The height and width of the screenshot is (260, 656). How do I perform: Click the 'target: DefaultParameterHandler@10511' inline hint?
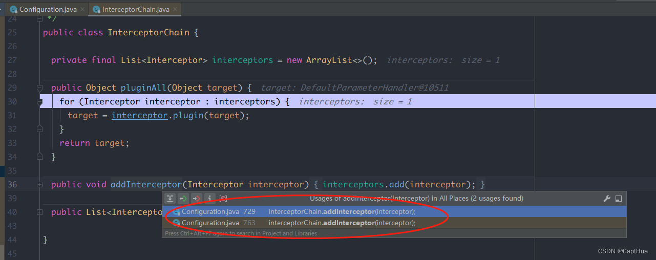pos(355,88)
